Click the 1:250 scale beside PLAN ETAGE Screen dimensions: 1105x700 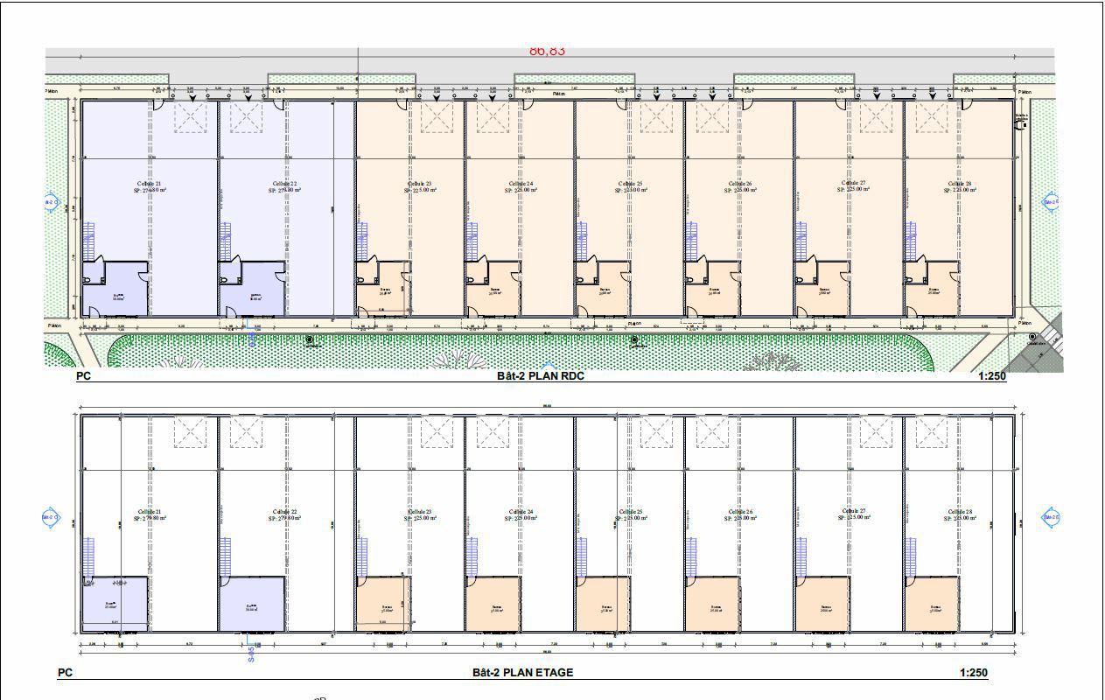(x=974, y=673)
